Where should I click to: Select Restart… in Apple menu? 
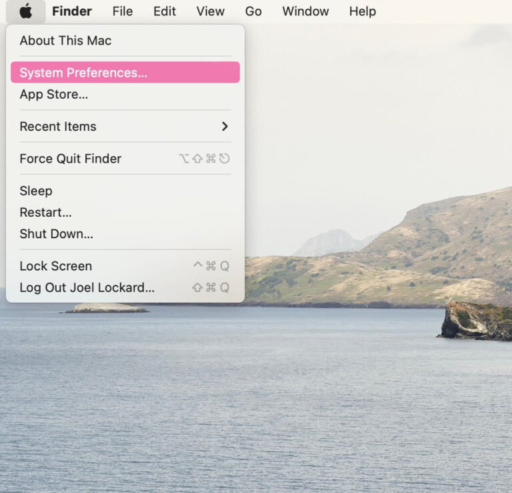(x=45, y=212)
